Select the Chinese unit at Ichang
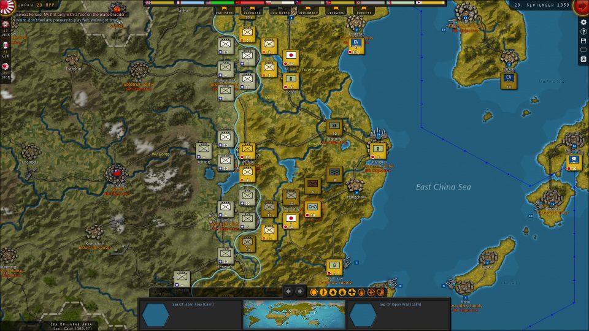 [x=204, y=151]
